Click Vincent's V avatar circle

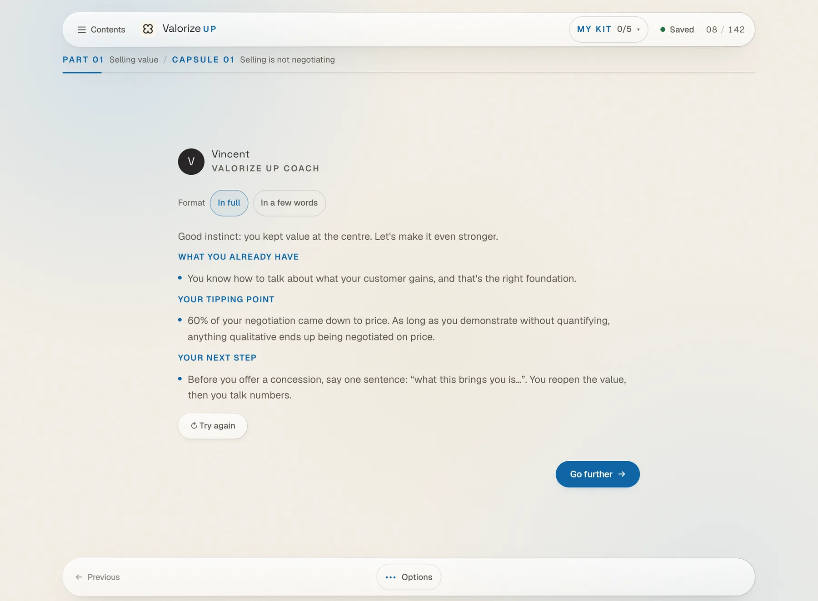tap(191, 162)
